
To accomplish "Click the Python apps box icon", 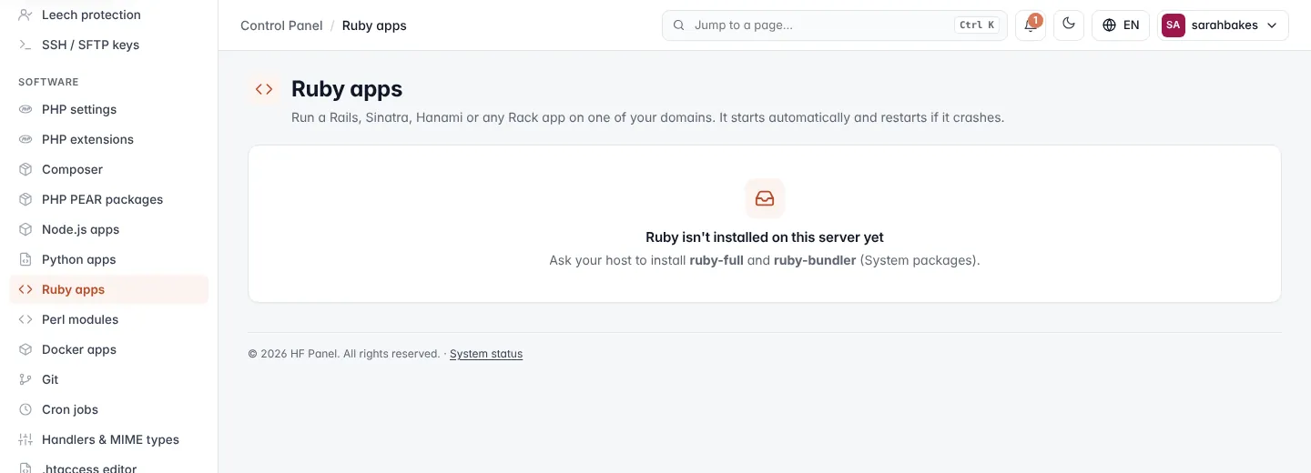I will [x=25, y=259].
